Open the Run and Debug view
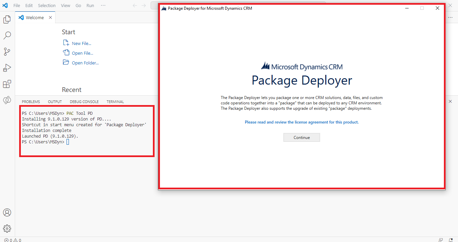Screen dimensions: 458x242 click(x=7, y=68)
